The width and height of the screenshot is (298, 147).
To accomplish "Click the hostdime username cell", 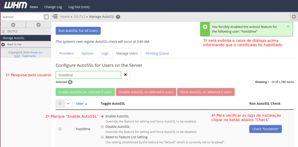I will pyautogui.click(x=83, y=129).
